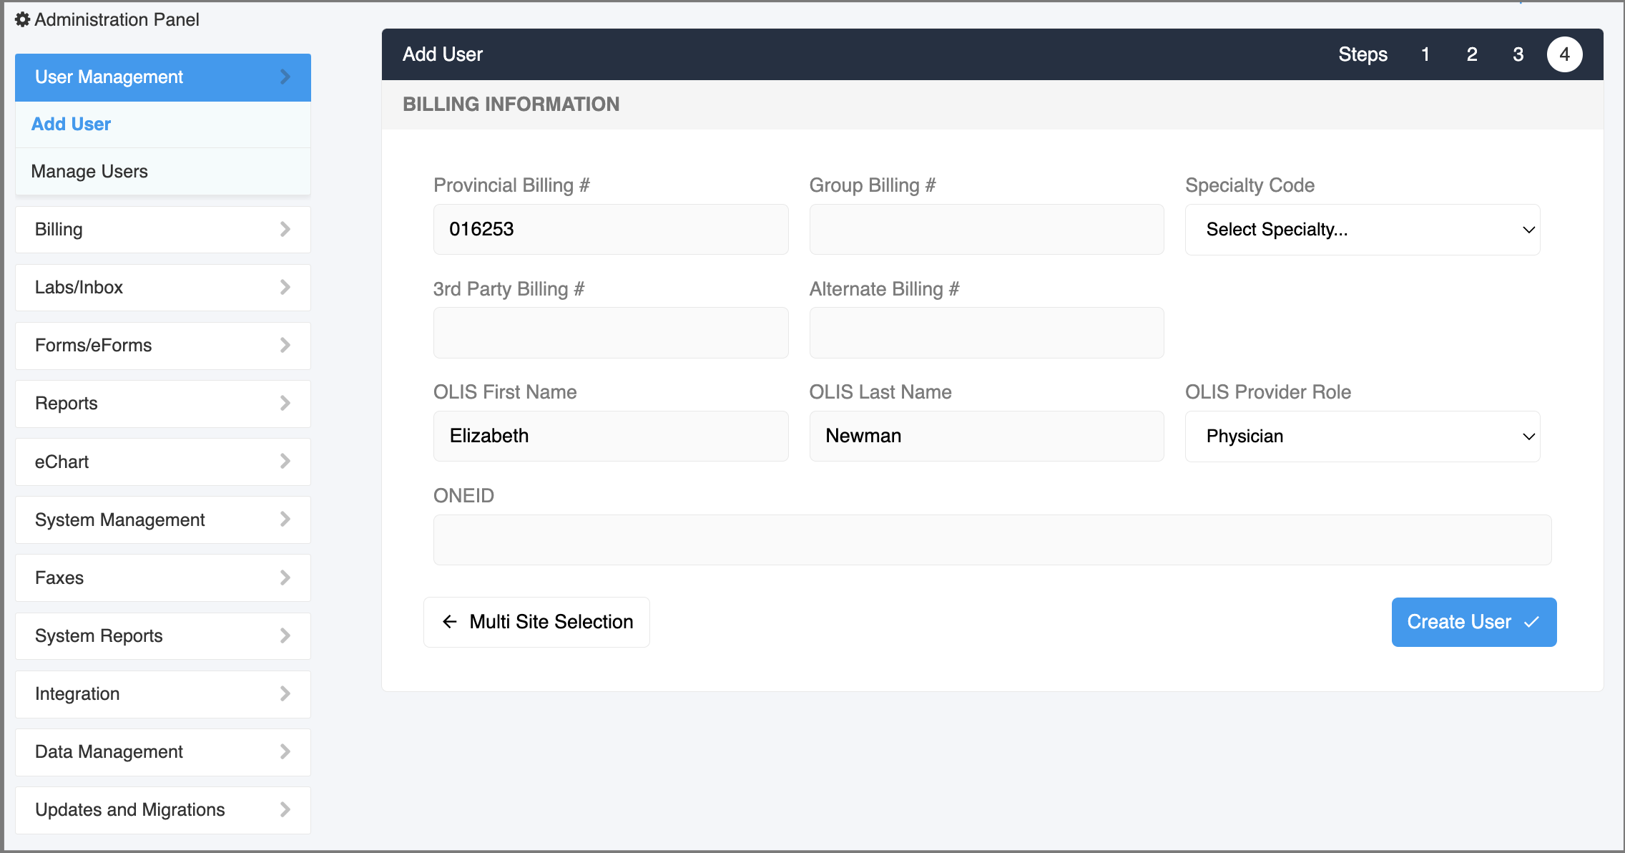Screen dimensions: 1625x853
Task: Go back to Multi Site Selection
Action: [536, 622]
